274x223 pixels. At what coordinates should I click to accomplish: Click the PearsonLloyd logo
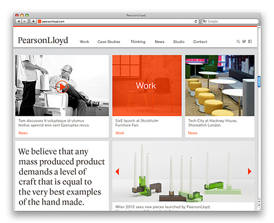[43, 40]
